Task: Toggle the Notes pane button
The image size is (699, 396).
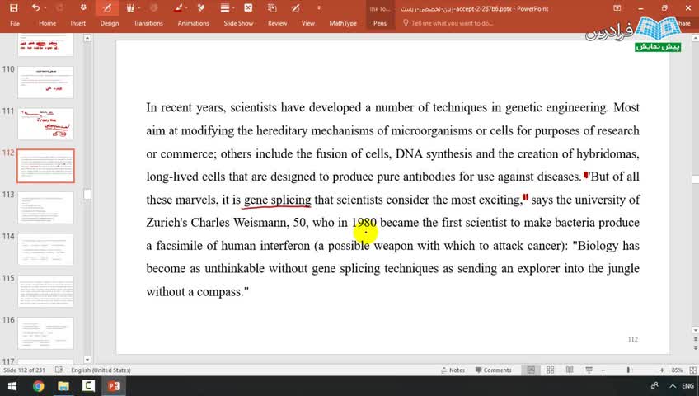Action: (x=453, y=370)
